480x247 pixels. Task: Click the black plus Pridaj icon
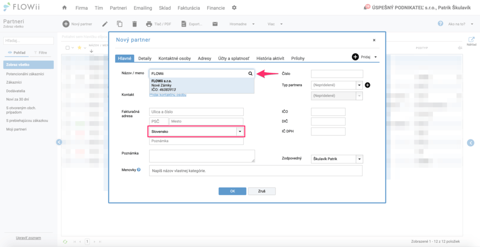click(x=355, y=57)
